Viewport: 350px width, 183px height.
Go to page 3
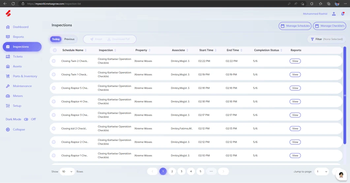(x=181, y=171)
